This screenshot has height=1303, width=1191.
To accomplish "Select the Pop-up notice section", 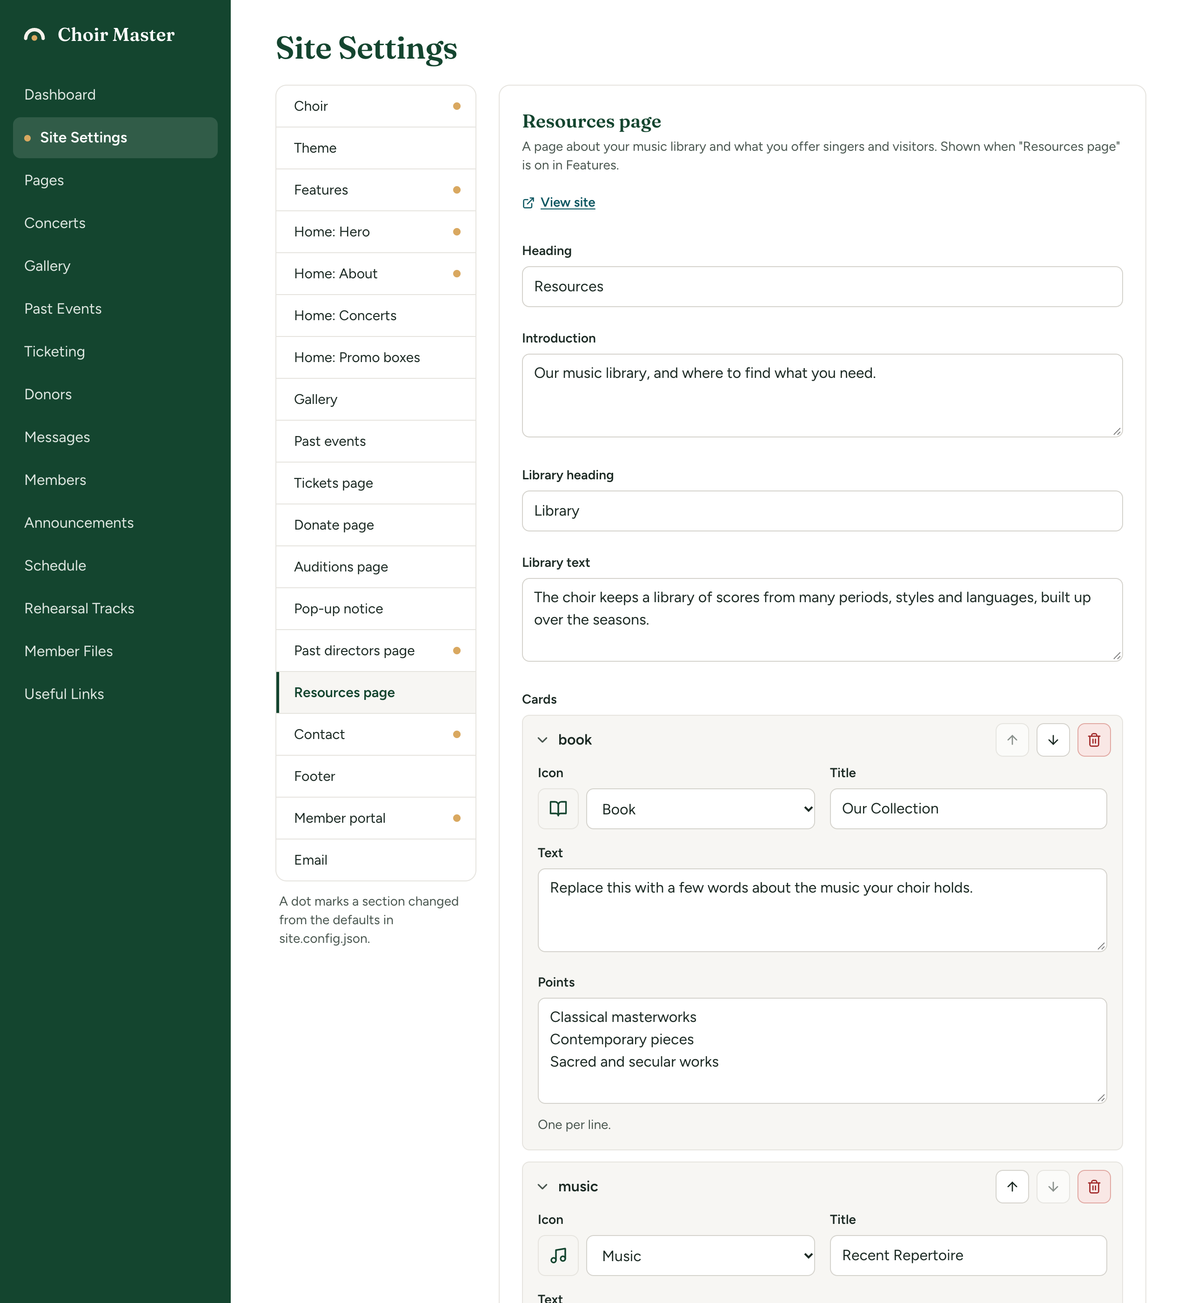I will pos(375,609).
